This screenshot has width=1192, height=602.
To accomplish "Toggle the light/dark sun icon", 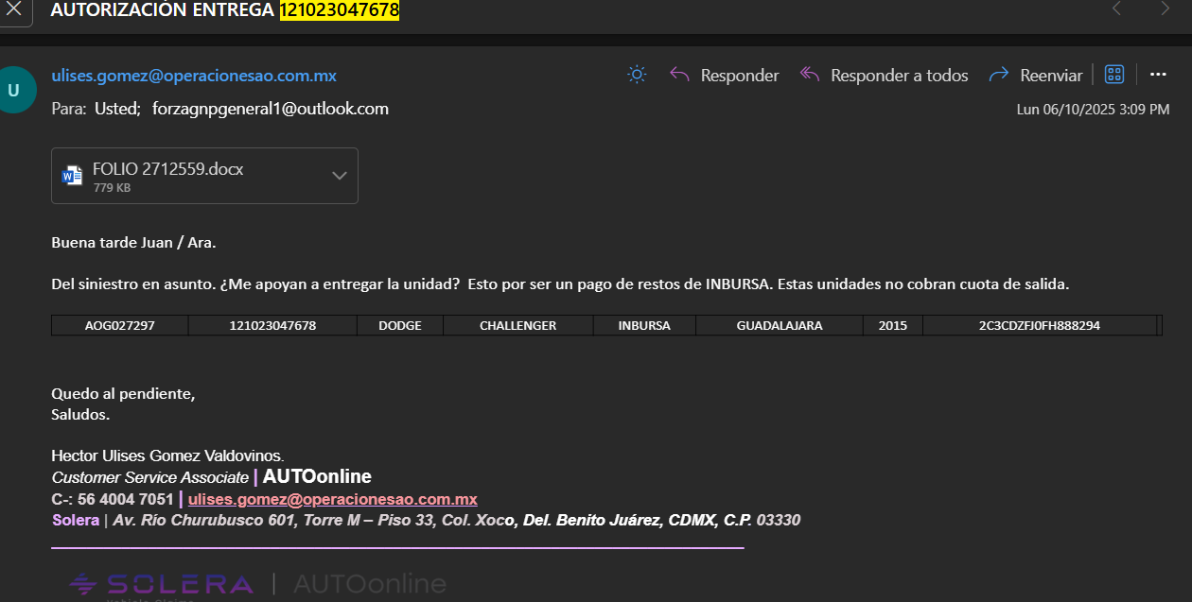I will point(637,75).
